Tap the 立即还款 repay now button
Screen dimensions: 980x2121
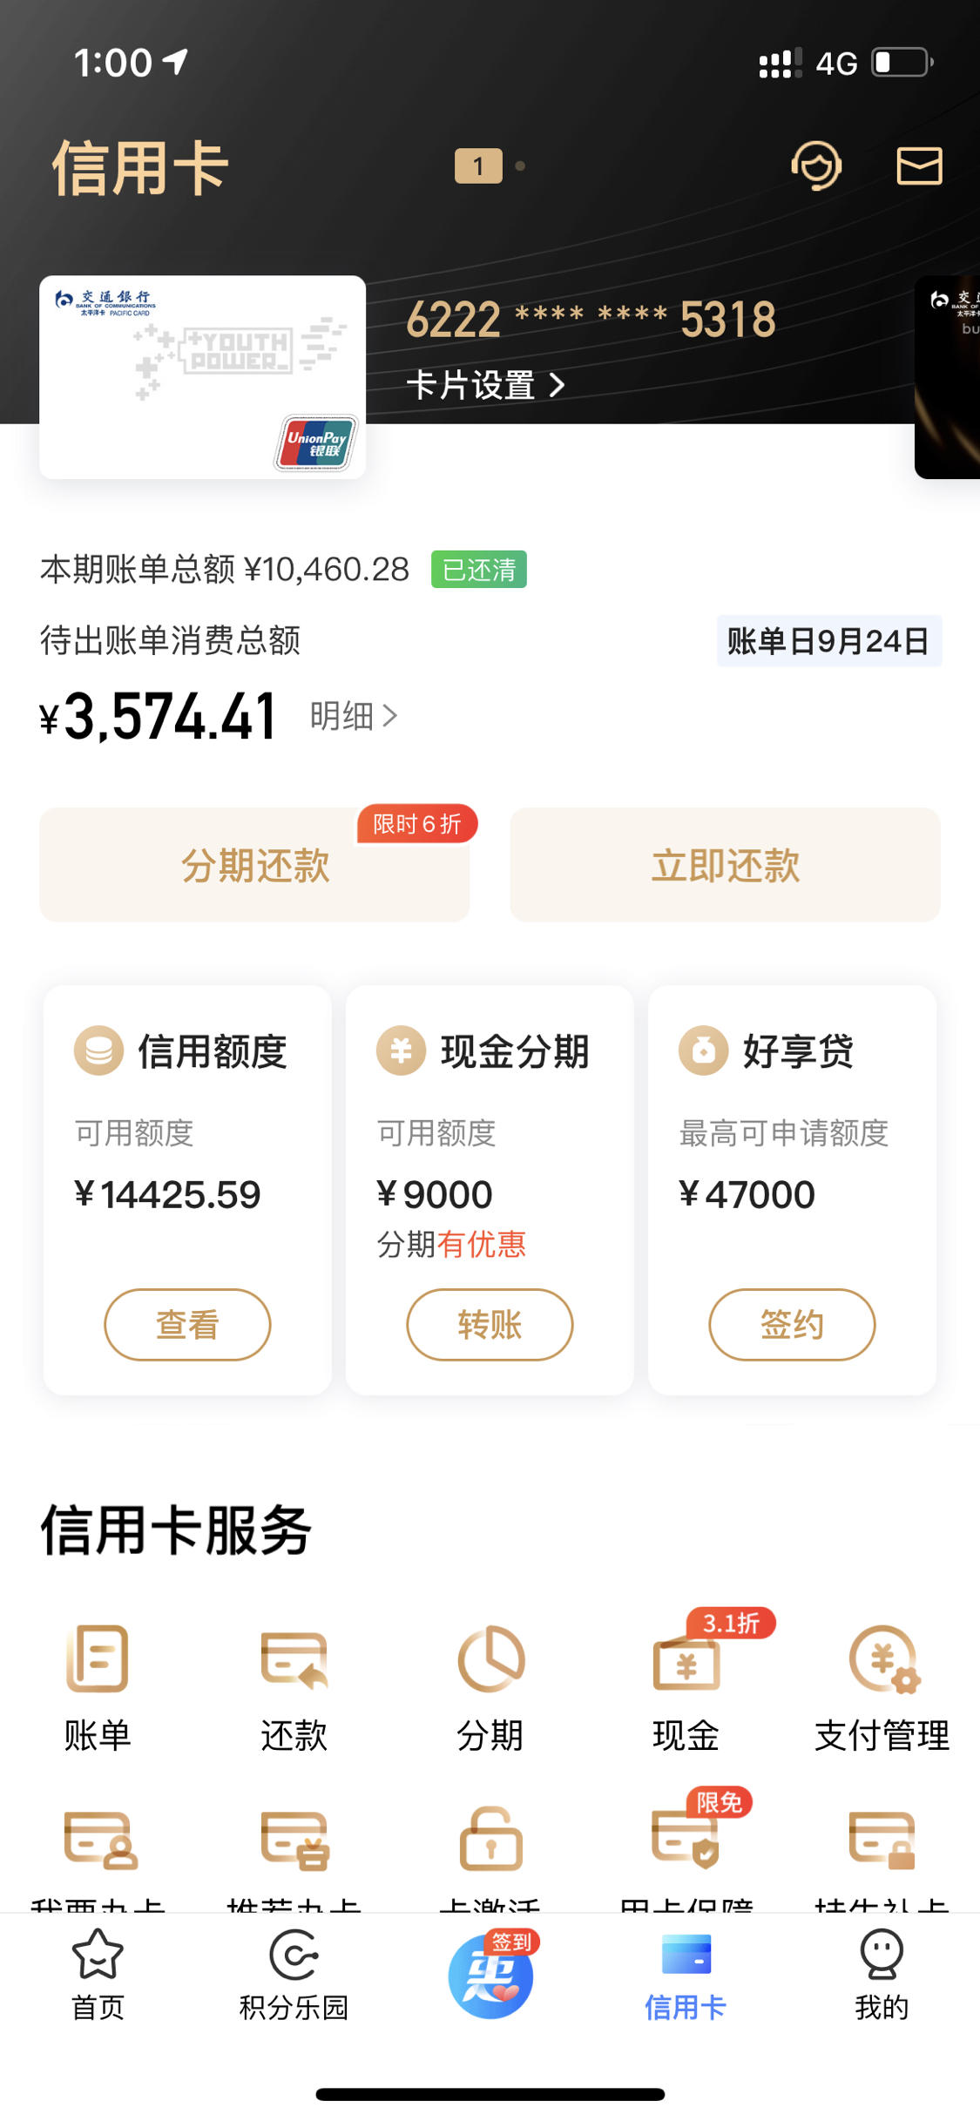tap(725, 865)
